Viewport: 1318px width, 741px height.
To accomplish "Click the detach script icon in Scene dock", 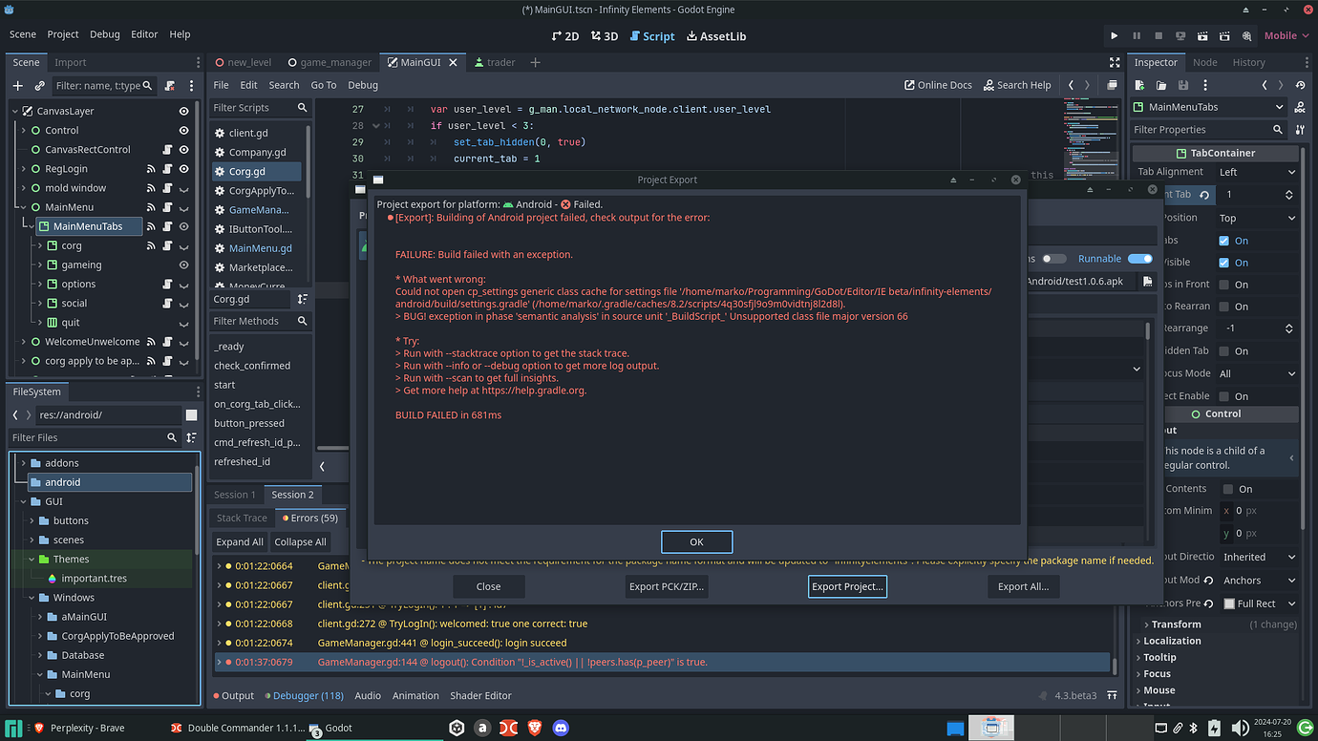I will pyautogui.click(x=170, y=86).
